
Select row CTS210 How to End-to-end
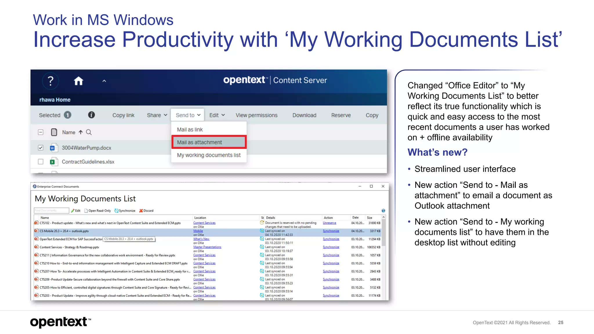(208, 265)
